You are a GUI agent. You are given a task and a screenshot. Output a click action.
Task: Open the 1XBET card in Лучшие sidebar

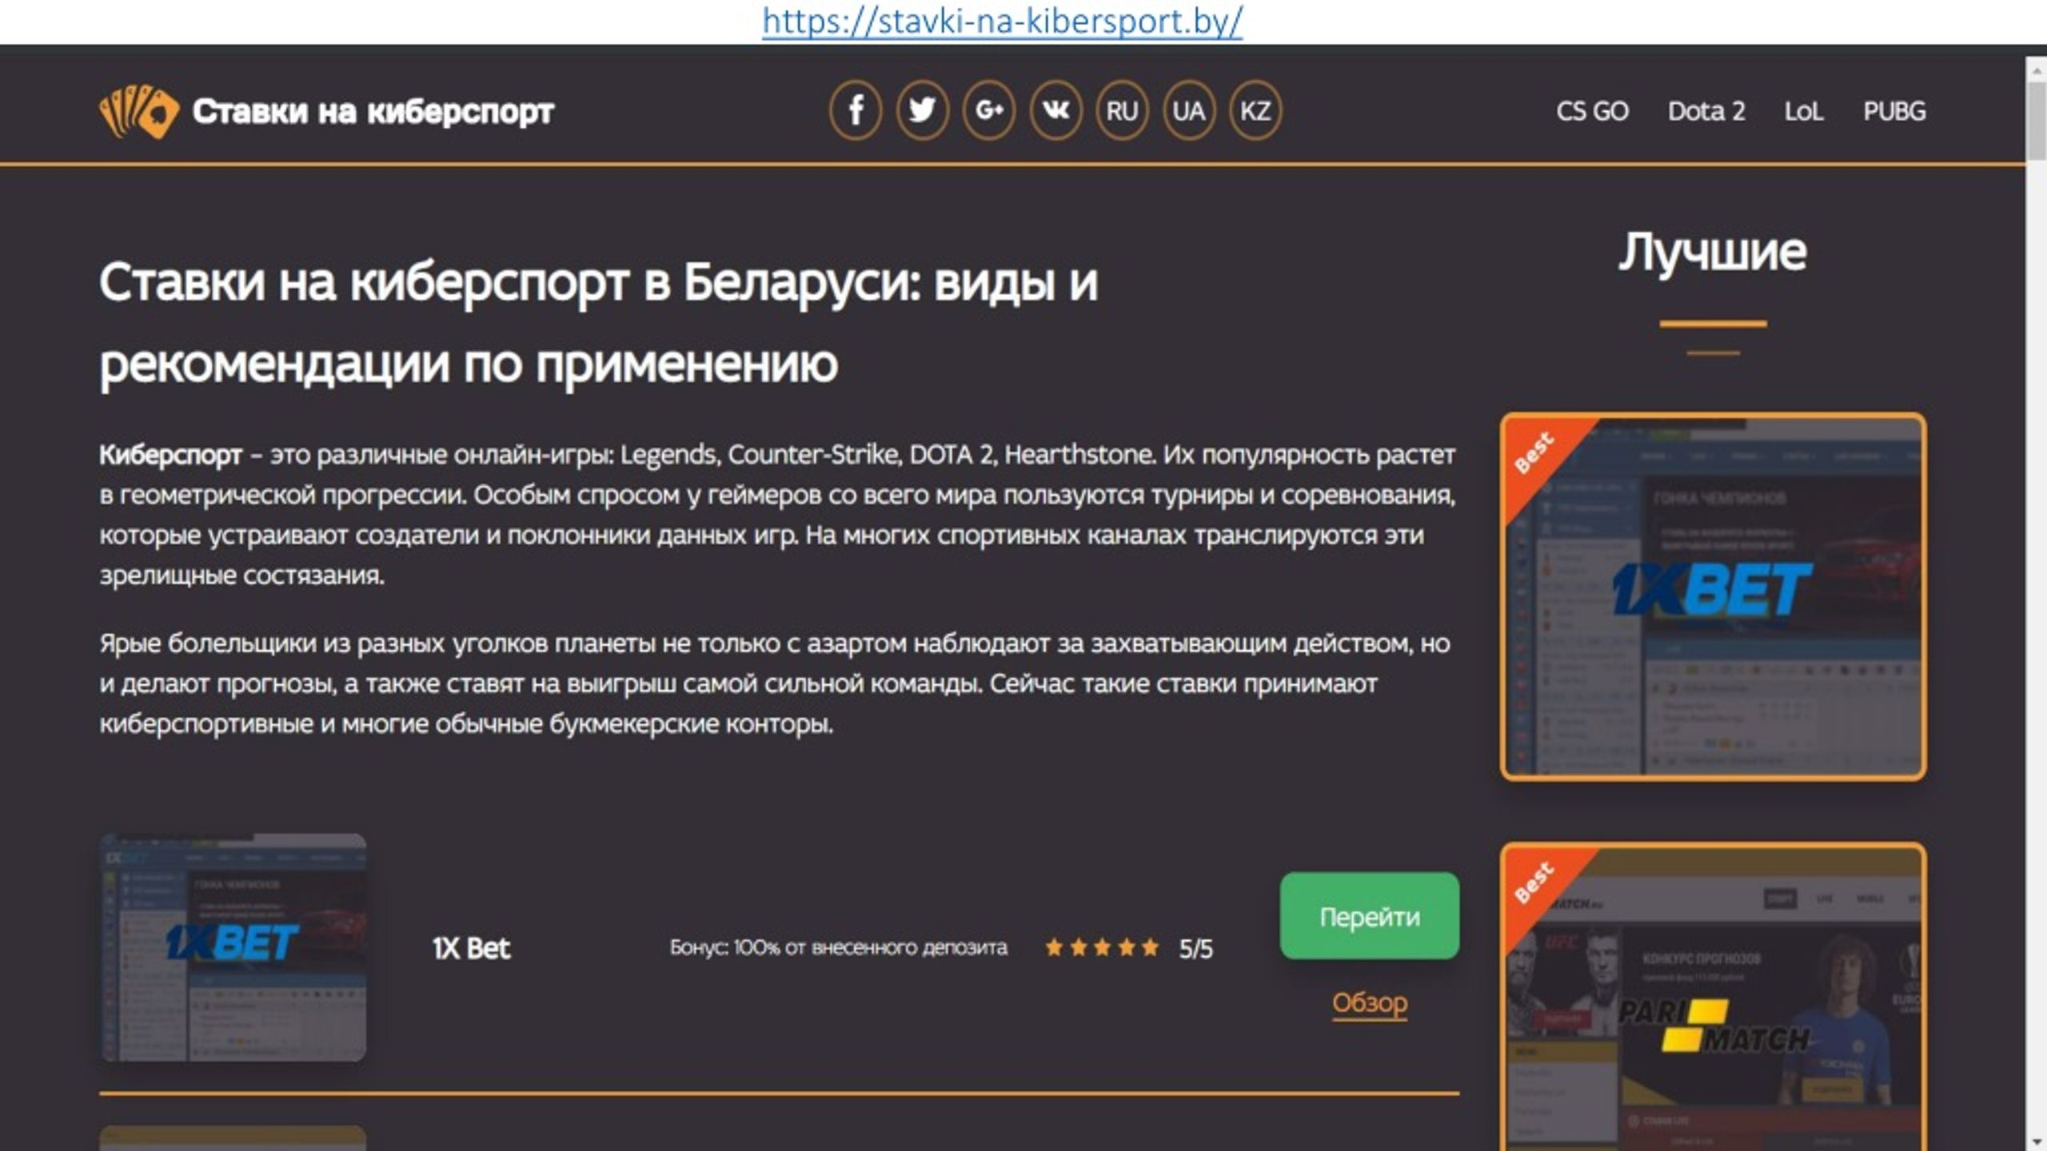pos(1713,596)
